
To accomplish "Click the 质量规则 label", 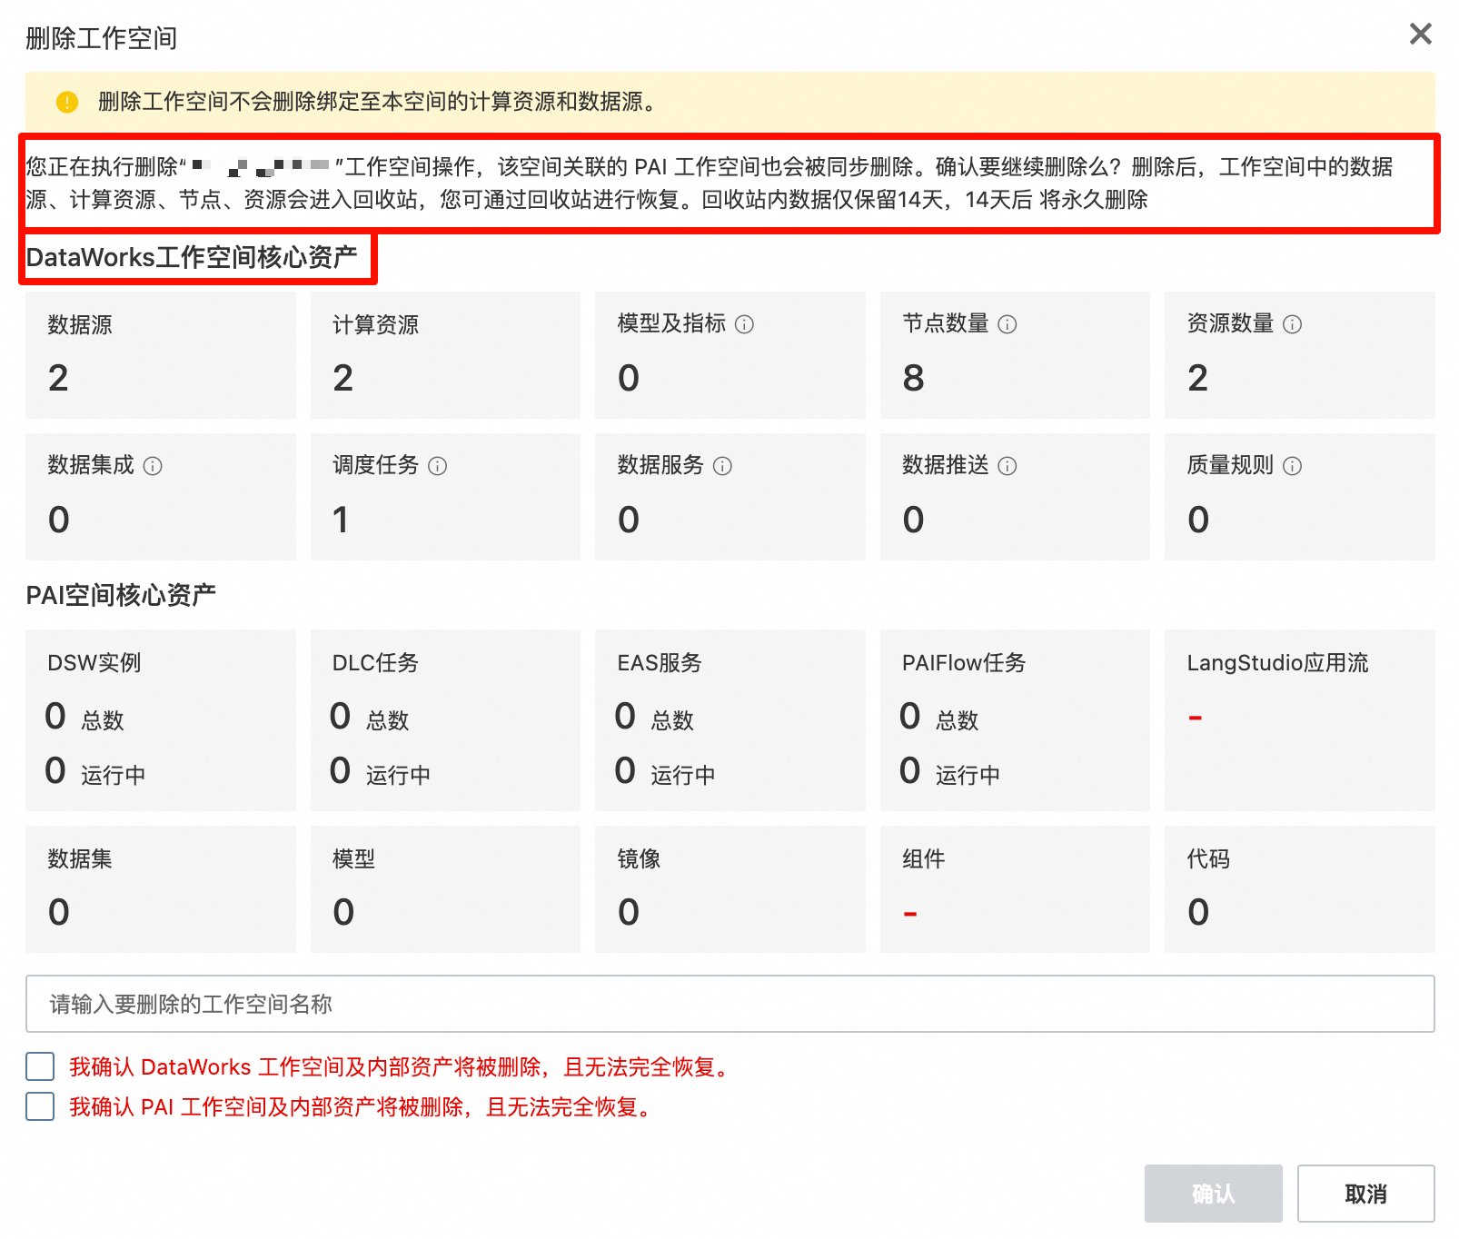I will coord(1230,465).
